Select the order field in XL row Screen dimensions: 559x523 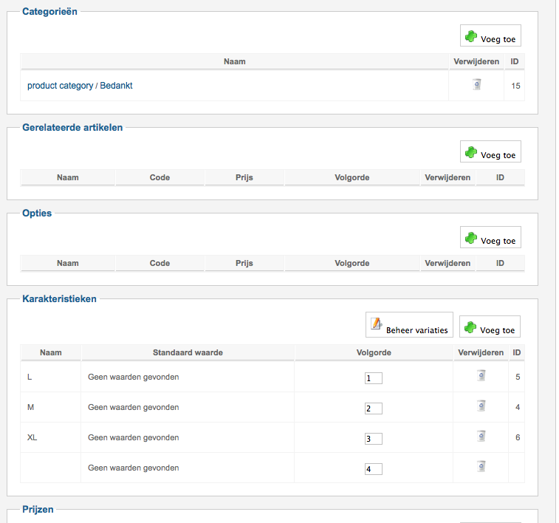pos(374,439)
